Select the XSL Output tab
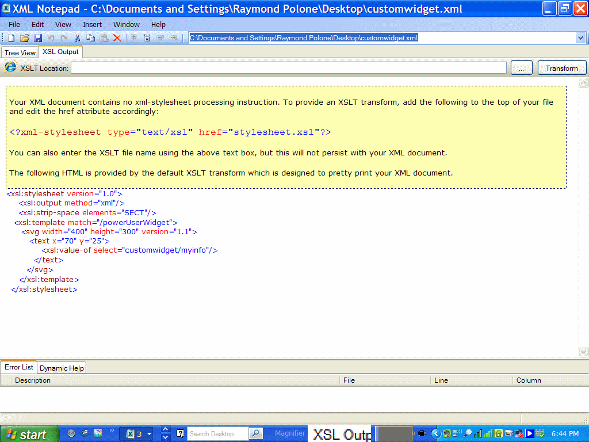This screenshot has width=589, height=442. point(60,51)
